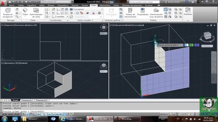Toggle Snap mode in status bar
Viewport: 218px width, 122px height.
point(27,114)
